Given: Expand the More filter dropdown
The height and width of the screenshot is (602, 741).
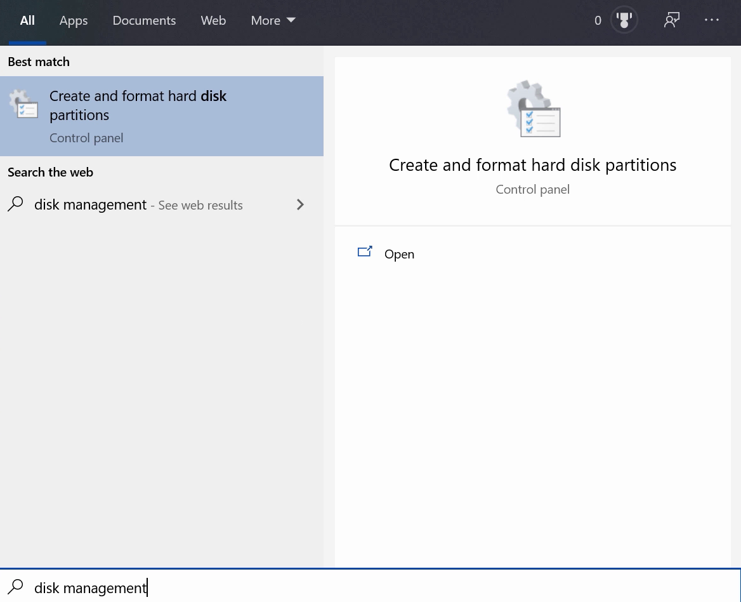Looking at the screenshot, I should [273, 20].
